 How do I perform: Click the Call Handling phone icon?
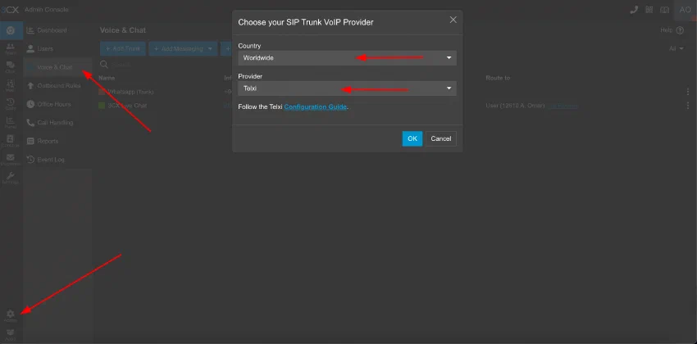(x=30, y=123)
